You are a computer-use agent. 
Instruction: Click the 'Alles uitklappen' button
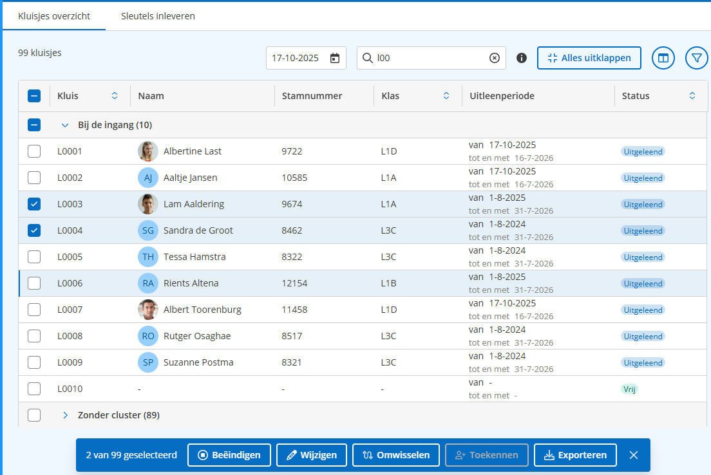[x=589, y=58]
